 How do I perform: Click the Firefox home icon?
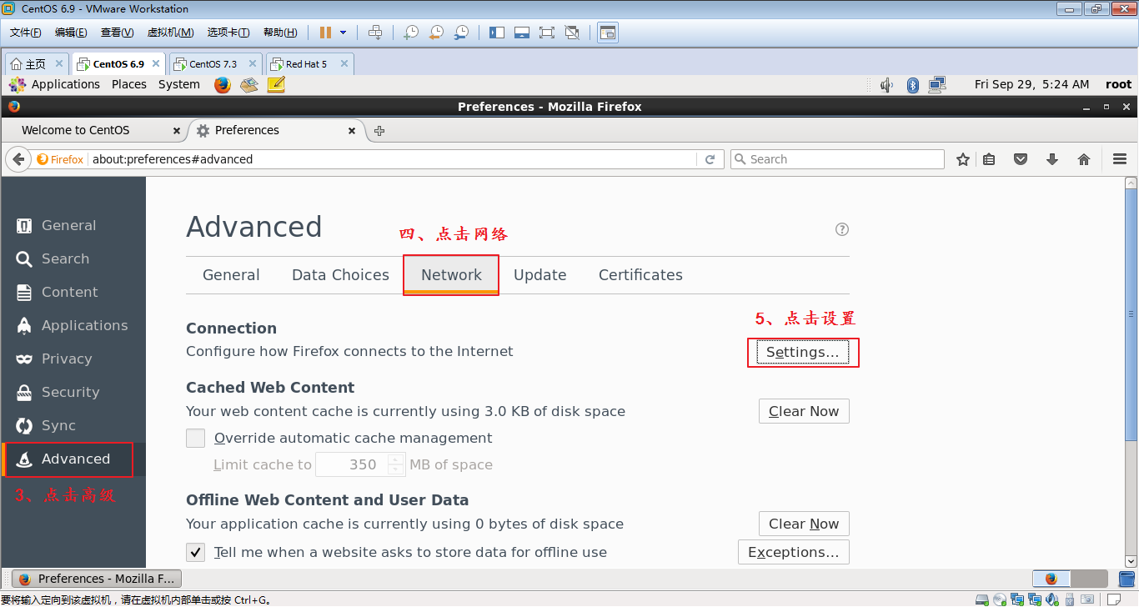[x=1084, y=159]
